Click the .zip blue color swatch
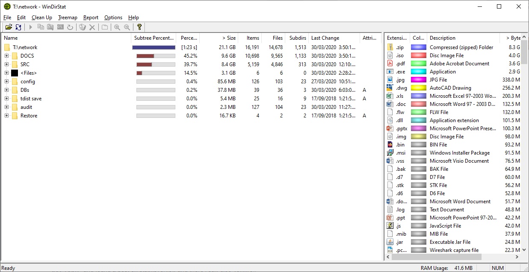 418,47
